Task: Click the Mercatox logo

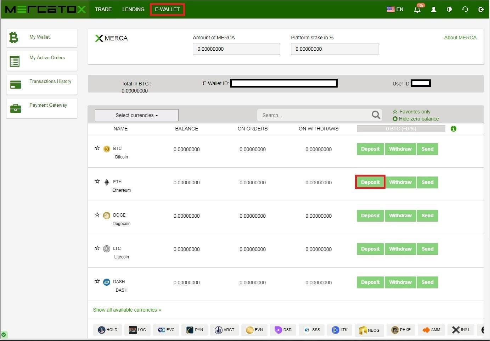Action: [45, 9]
